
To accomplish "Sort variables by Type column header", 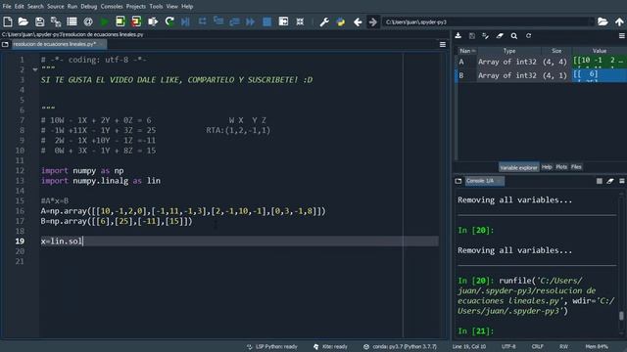I will (509, 51).
